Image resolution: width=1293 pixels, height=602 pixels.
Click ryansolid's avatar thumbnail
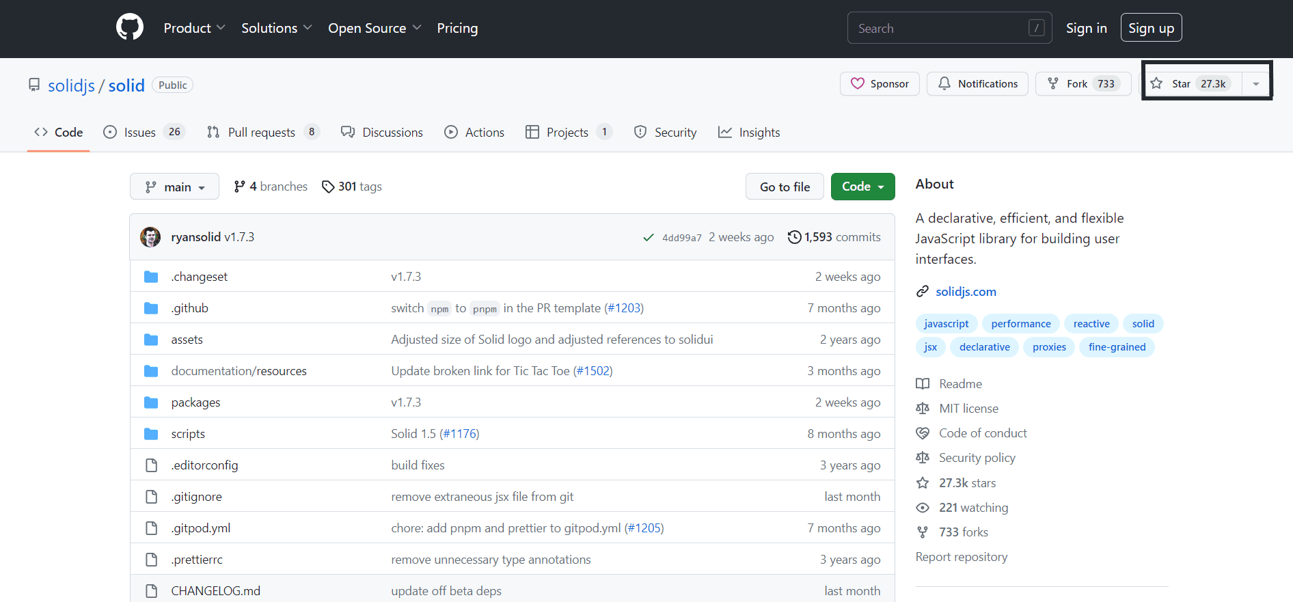point(150,237)
